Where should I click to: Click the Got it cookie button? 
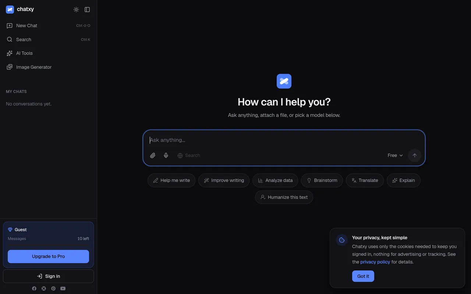click(363, 276)
